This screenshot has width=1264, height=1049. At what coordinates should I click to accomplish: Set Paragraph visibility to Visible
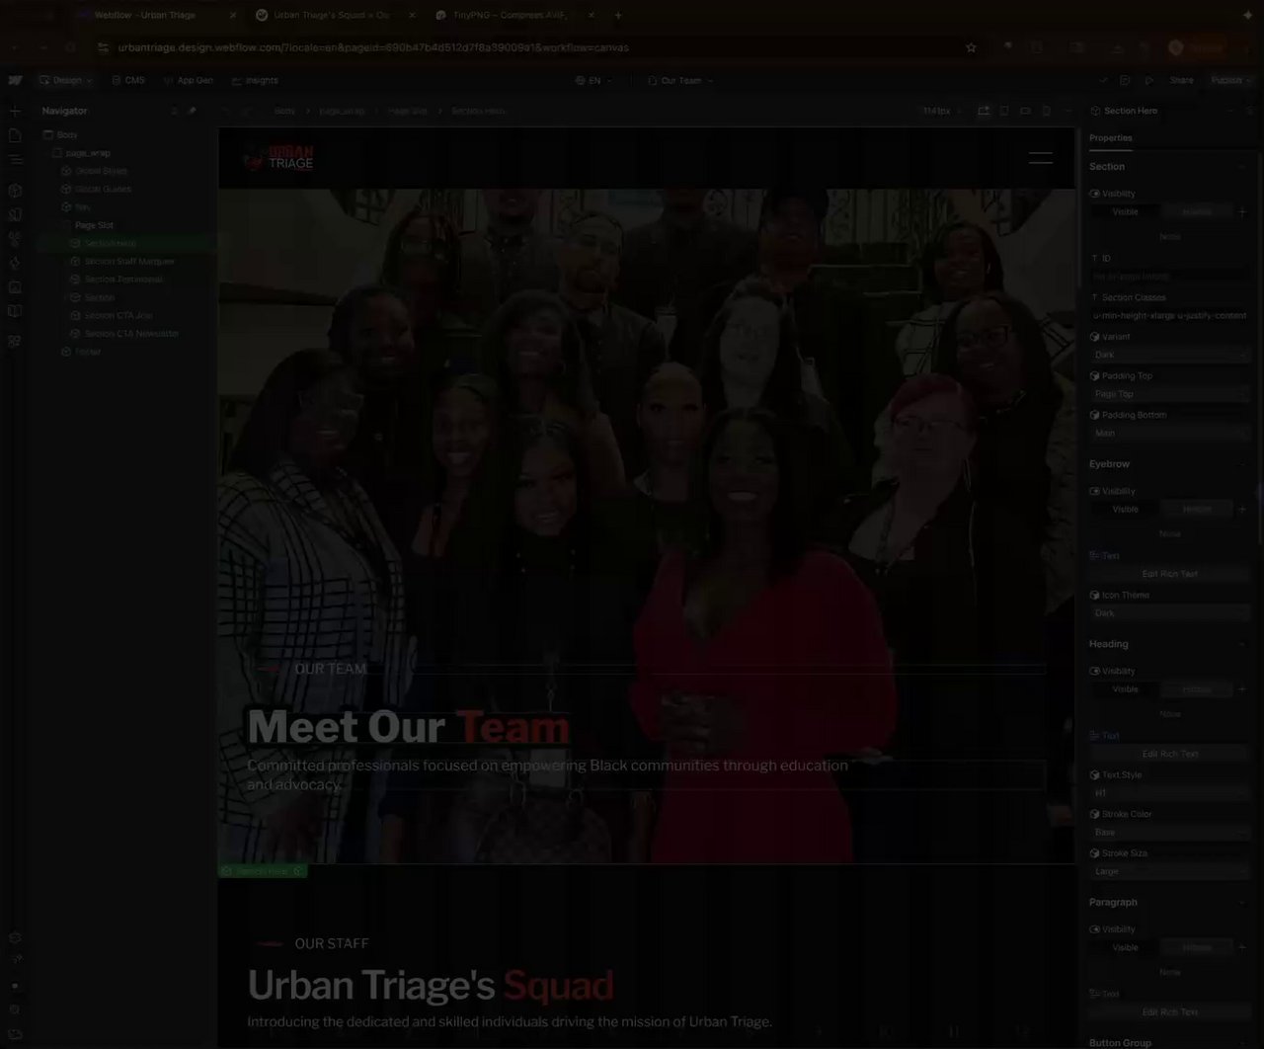1125,947
